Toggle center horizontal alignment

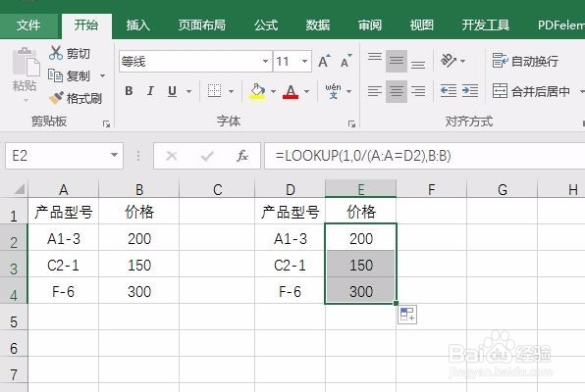[397, 91]
